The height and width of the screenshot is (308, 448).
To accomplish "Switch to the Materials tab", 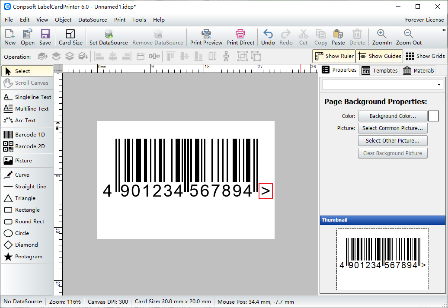I will pos(418,70).
